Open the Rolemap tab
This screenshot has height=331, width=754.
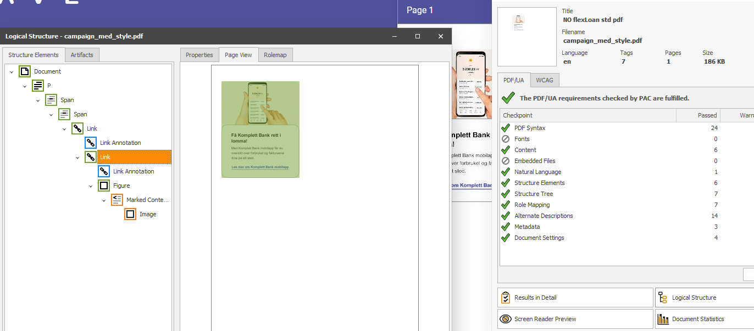pos(275,55)
